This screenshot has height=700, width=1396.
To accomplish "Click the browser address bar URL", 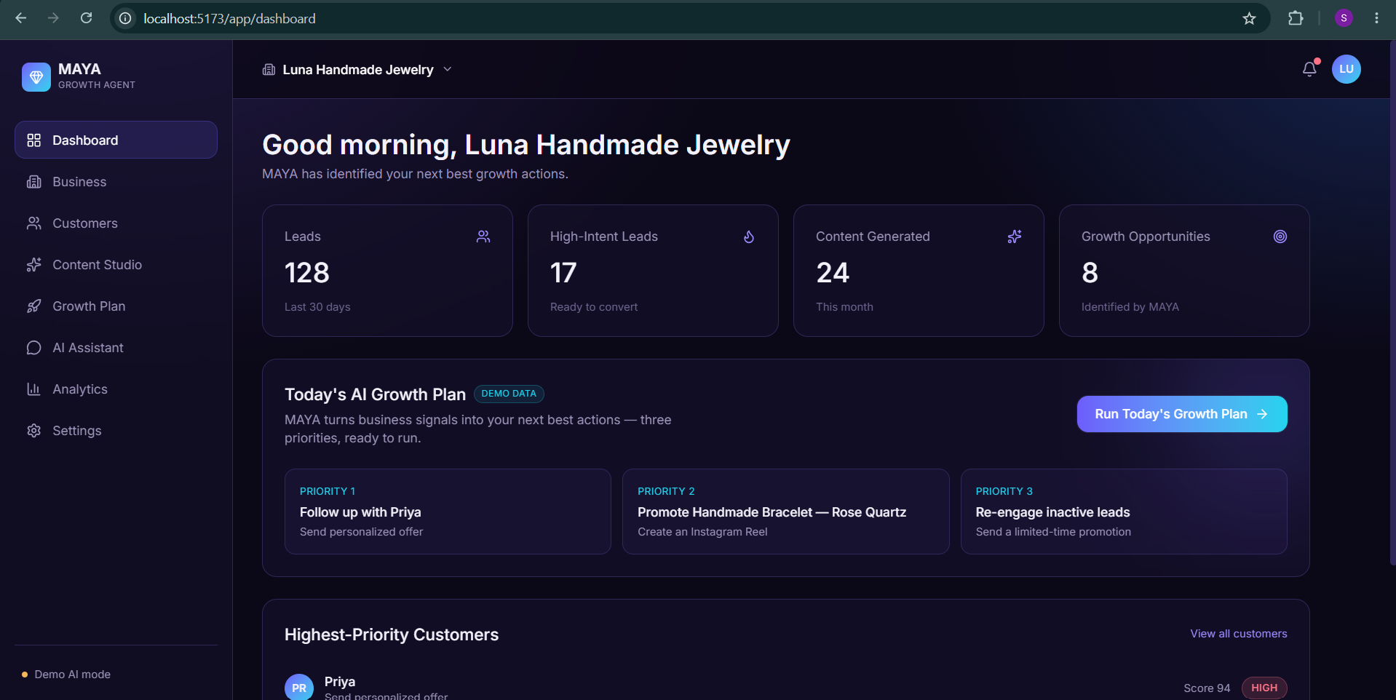I will click(229, 18).
